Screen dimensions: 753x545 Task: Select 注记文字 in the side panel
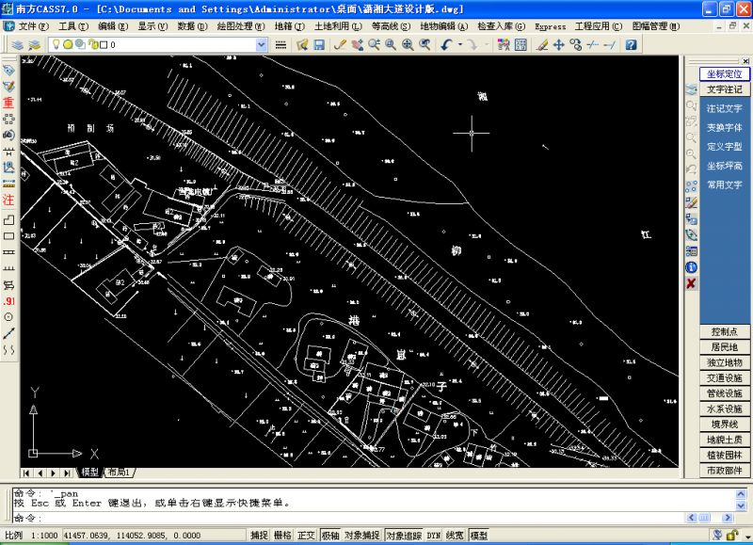[x=724, y=108]
